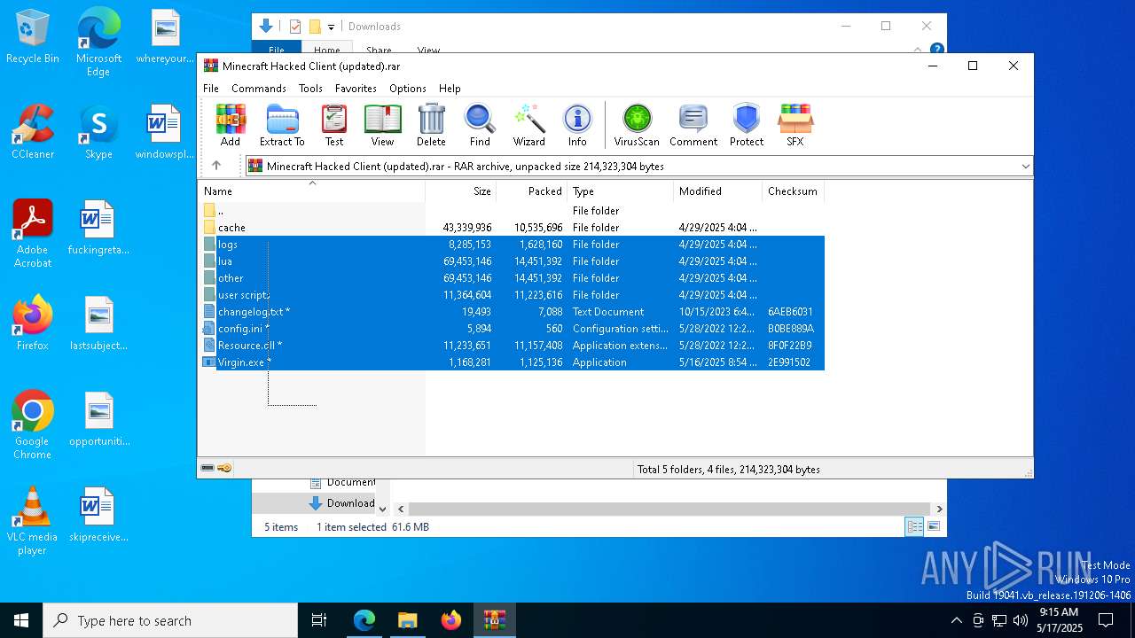Screen dimensions: 1135x638
Task: Open the Favorites menu
Action: coord(356,89)
